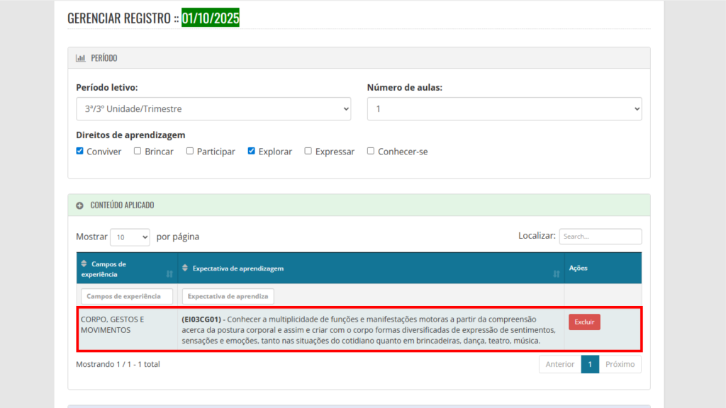The width and height of the screenshot is (726, 408).
Task: Click the Localizar search field
Action: pyautogui.click(x=600, y=237)
